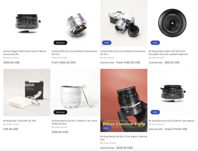
Task: View the Pactcron 35/1.8 lens photo
Action: 172,92
